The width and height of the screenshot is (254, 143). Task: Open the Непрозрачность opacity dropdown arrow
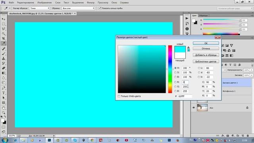coord(252,70)
